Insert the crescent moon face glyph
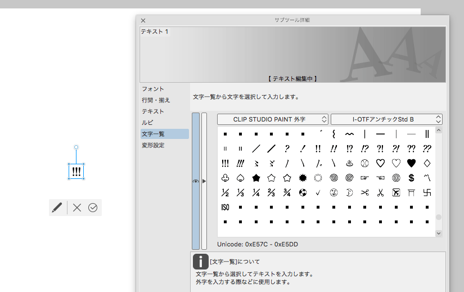The width and height of the screenshot is (464, 292). pos(349,192)
